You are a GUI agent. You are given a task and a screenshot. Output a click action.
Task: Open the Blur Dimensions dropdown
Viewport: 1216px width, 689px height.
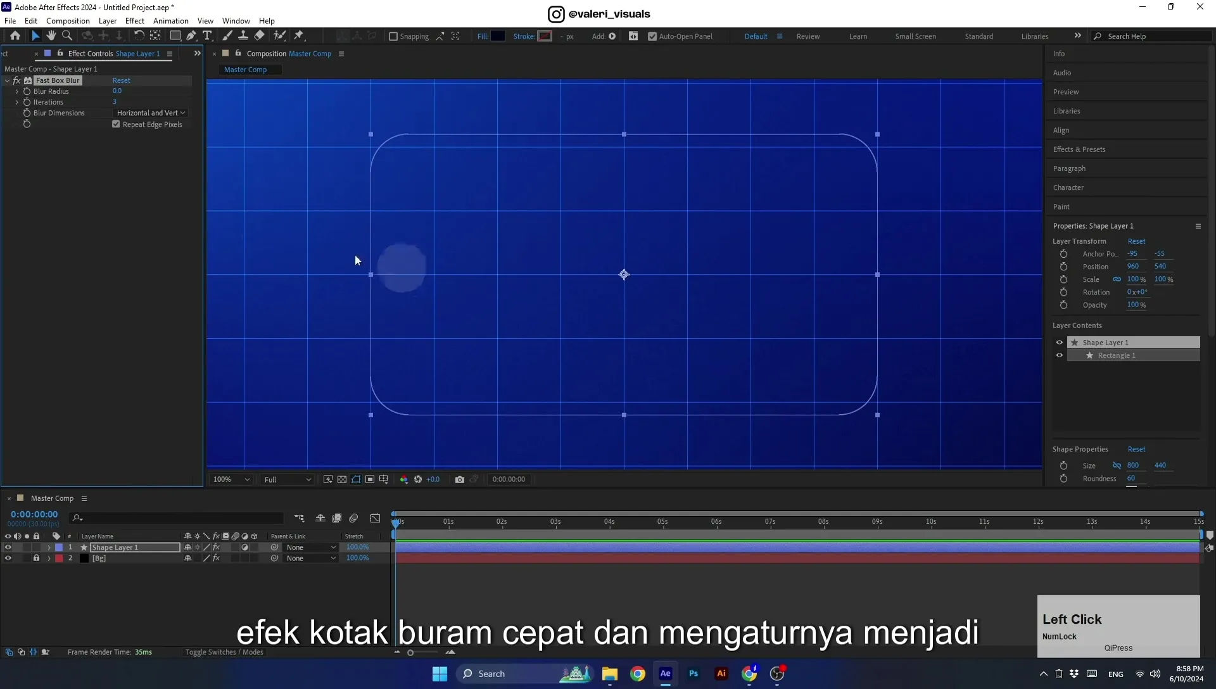click(151, 113)
